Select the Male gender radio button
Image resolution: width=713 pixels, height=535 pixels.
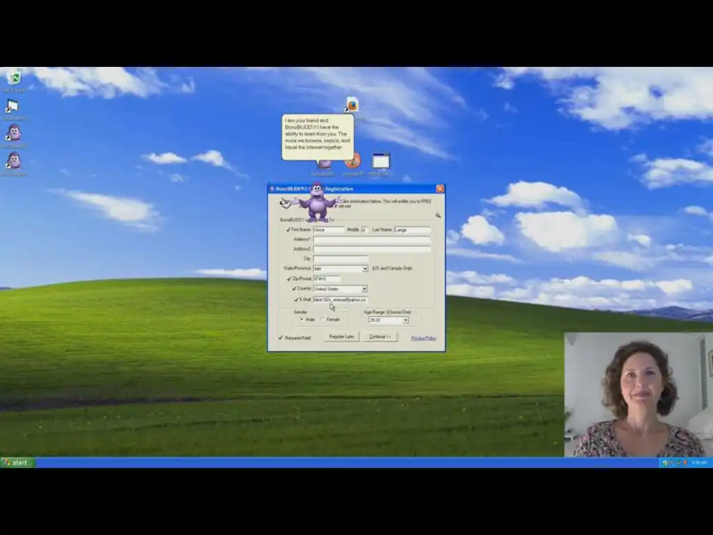click(302, 320)
